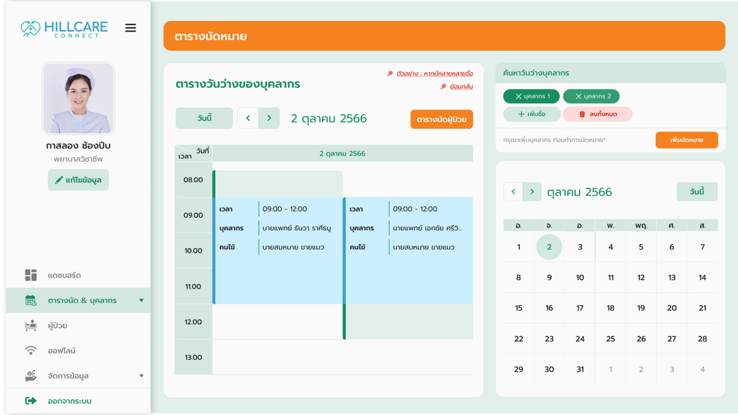Image resolution: width=738 pixels, height=415 pixels.
Task: Click the logout arrow icon
Action: click(x=31, y=401)
